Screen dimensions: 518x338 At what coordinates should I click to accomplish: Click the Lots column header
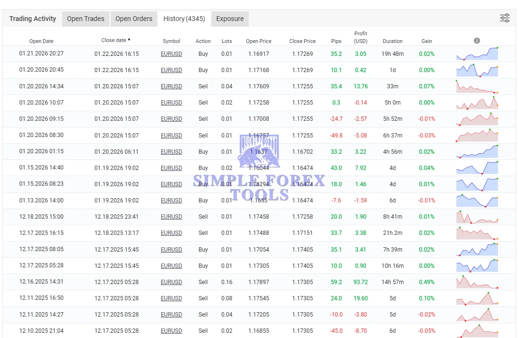click(x=226, y=41)
